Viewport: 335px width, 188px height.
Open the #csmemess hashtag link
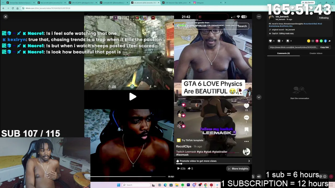click(274, 26)
